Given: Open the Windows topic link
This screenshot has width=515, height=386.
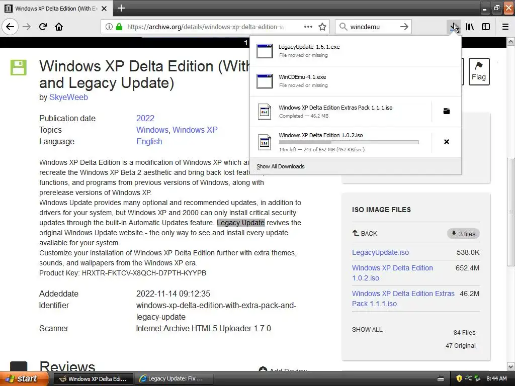Looking at the screenshot, I should [x=152, y=130].
